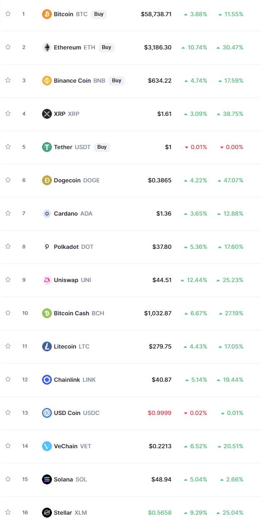
Task: Click the Uniswap pink unicorn icon
Action: click(47, 280)
